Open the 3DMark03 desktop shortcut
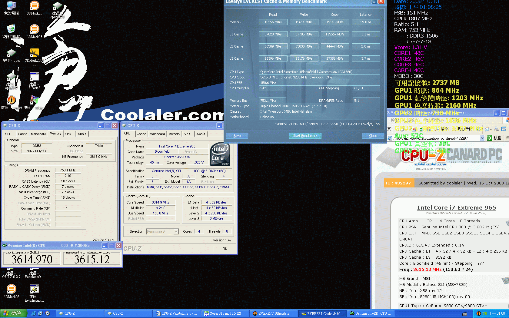The width and height of the screenshot is (509, 318). pos(34,8)
